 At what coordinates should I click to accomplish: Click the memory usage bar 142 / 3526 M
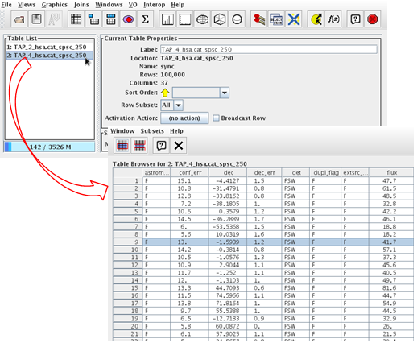pos(50,147)
